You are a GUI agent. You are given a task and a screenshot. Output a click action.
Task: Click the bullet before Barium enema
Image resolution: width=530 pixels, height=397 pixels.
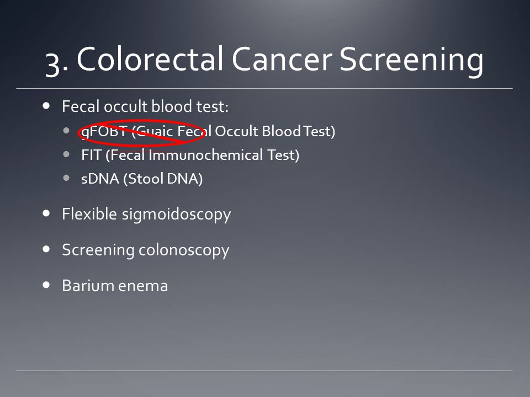tap(46, 285)
